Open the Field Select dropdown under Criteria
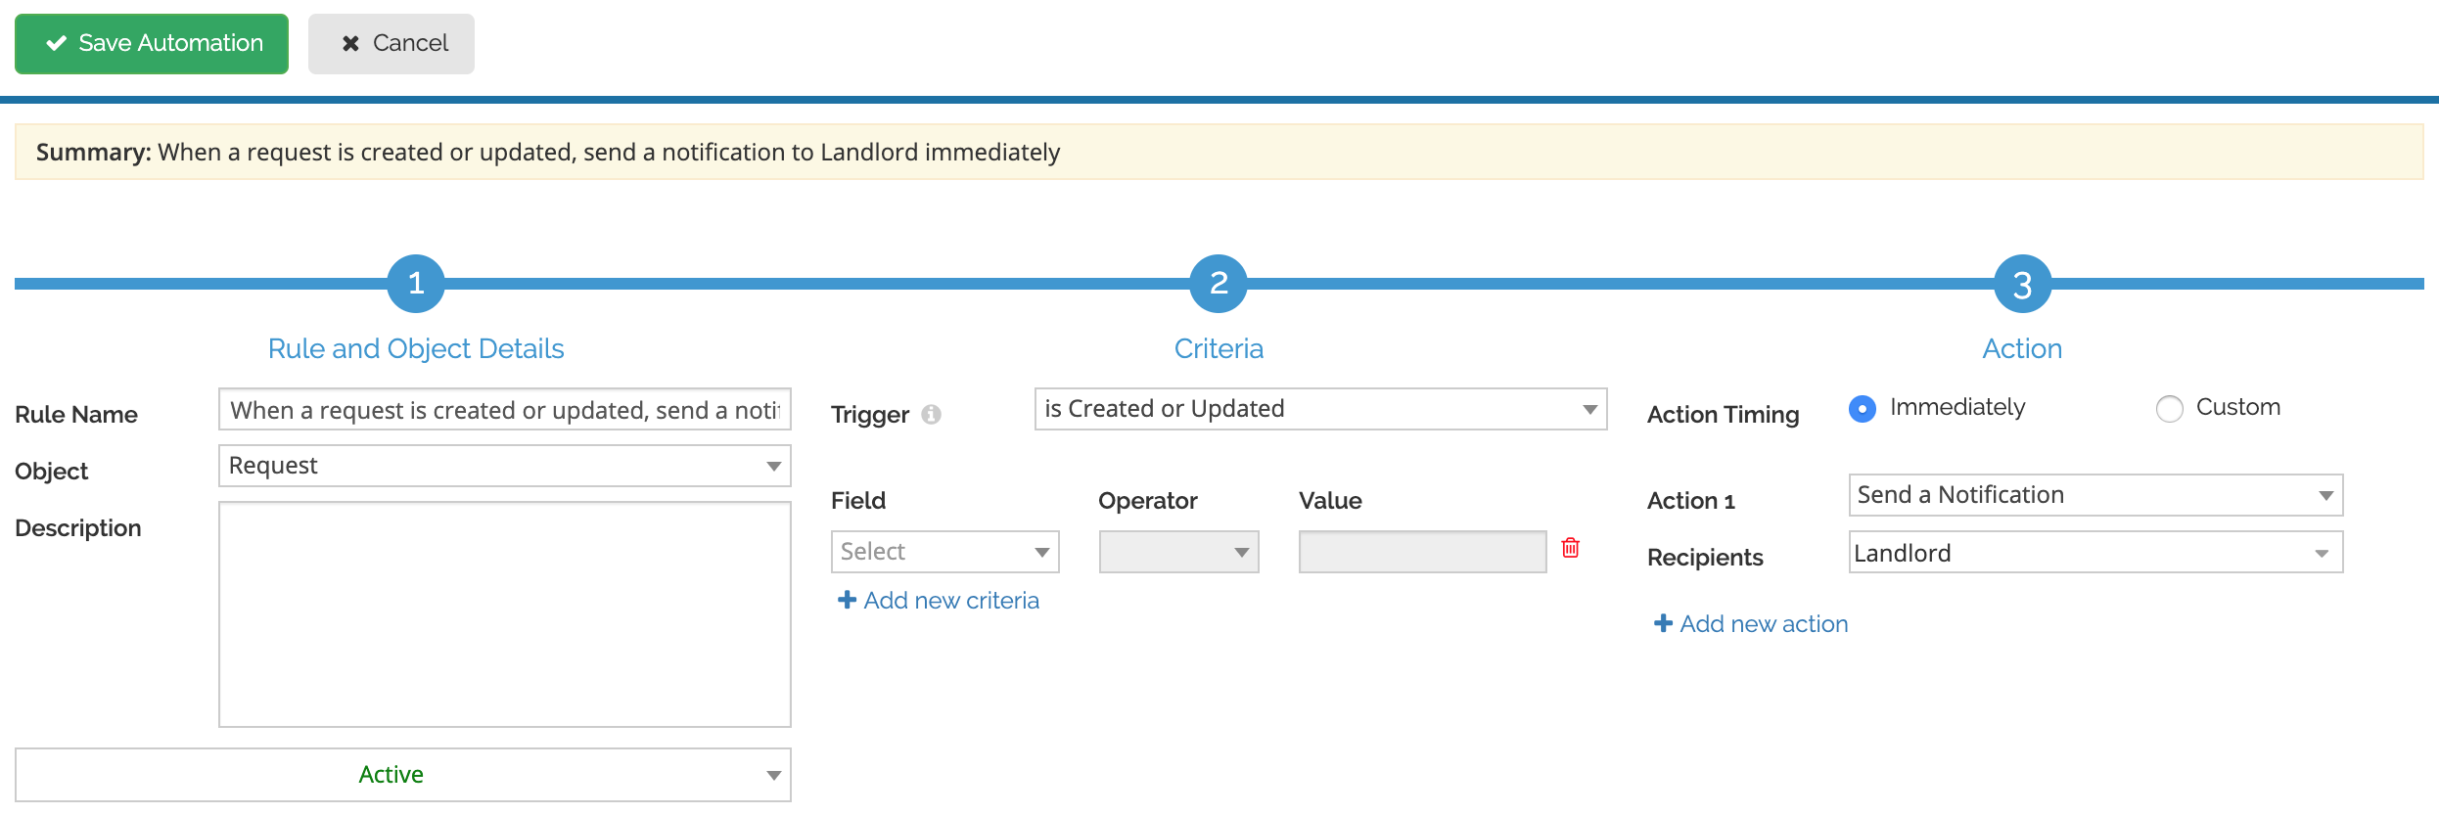 943,551
